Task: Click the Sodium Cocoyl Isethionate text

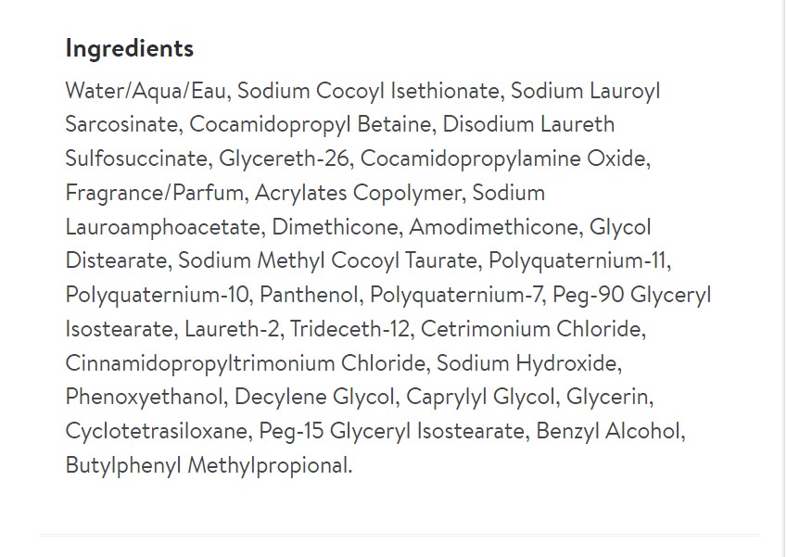Action: pos(373,91)
